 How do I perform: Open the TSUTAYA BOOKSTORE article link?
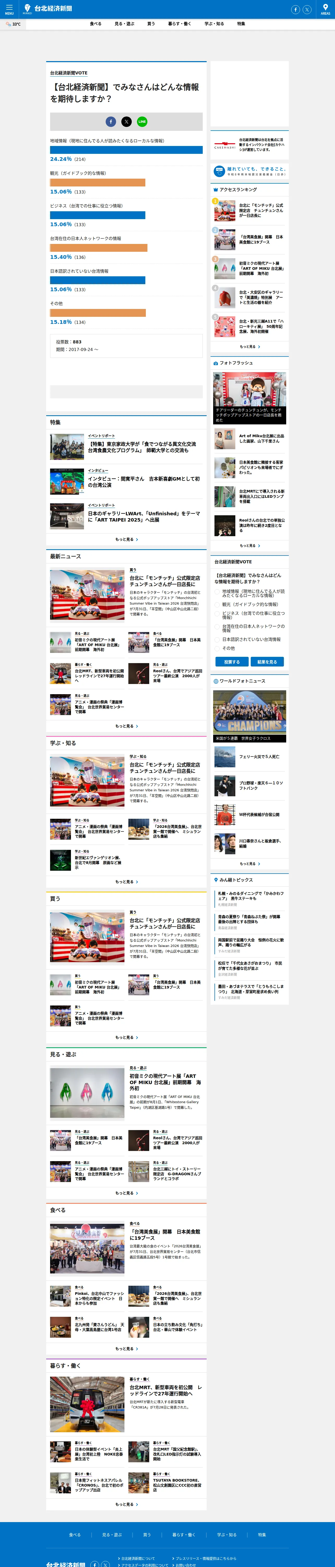tap(177, 1485)
